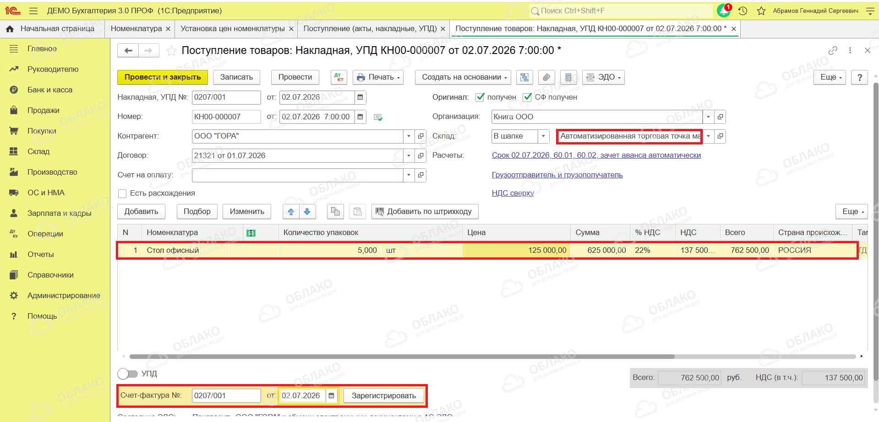
Task: Expand the Договор dropdown arrow
Action: click(x=409, y=156)
